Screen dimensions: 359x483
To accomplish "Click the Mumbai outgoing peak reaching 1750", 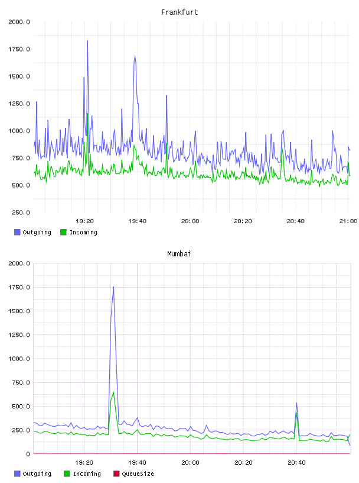I will pos(113,288).
